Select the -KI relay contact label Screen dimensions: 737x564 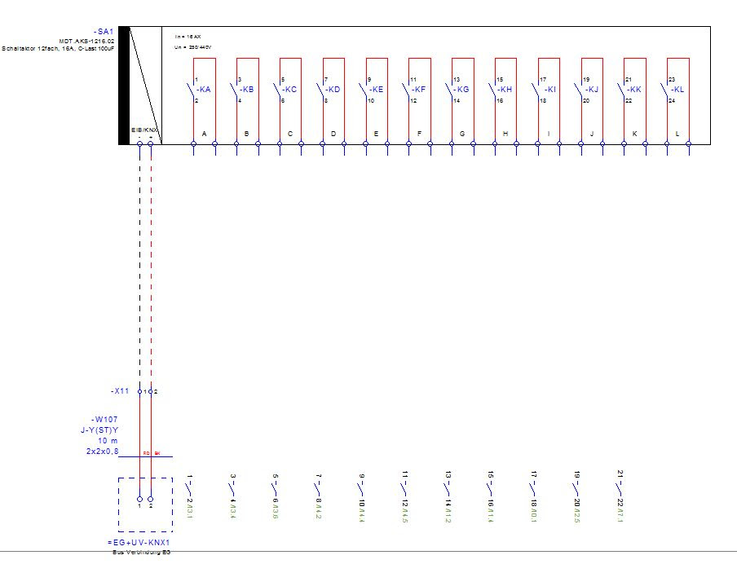tap(549, 90)
